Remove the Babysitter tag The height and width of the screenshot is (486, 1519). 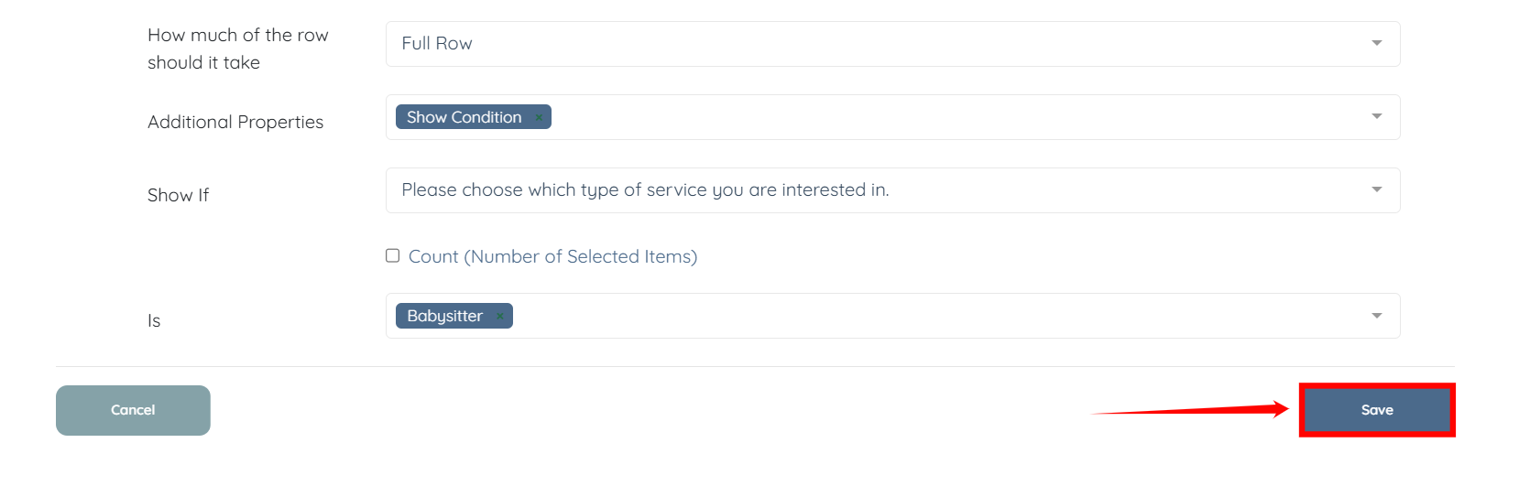pyautogui.click(x=499, y=317)
